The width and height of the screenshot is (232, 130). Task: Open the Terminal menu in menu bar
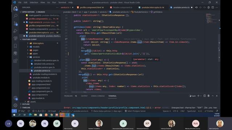click(x=62, y=3)
